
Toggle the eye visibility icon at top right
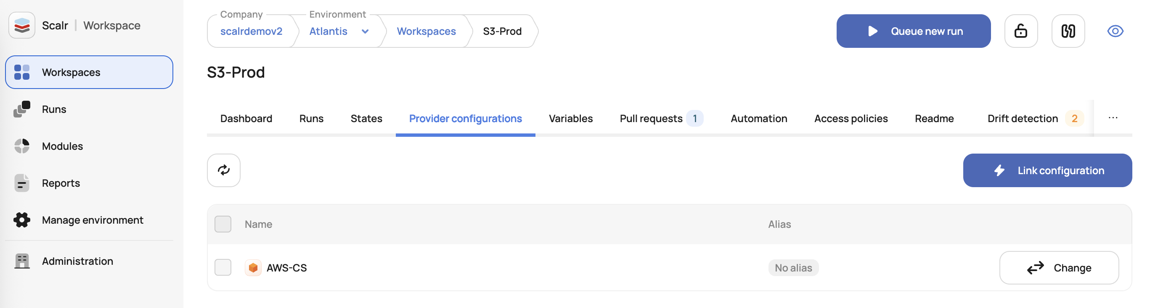[x=1115, y=31]
